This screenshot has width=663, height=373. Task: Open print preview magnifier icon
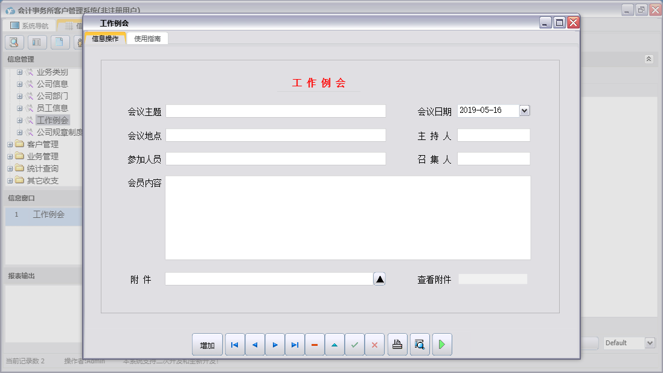coord(419,344)
